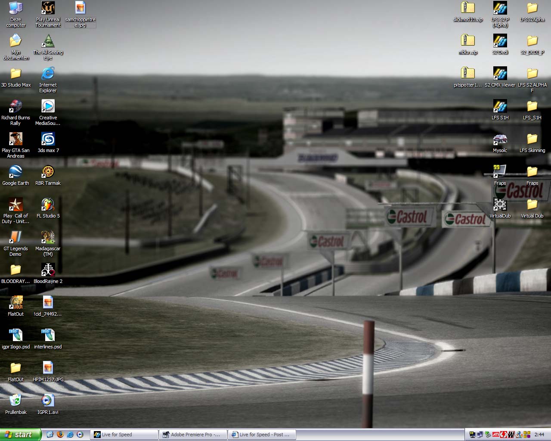Select the mblur.zip archive
Image resolution: width=551 pixels, height=441 pixels.
tap(467, 44)
